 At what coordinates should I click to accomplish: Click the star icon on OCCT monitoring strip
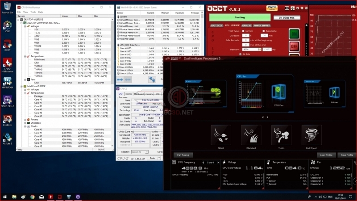point(307,25)
